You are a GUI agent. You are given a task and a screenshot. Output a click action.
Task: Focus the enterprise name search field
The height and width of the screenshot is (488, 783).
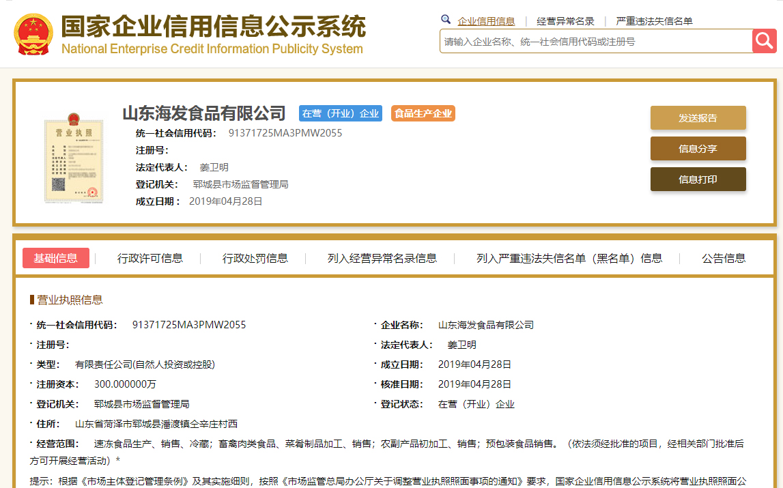(596, 42)
